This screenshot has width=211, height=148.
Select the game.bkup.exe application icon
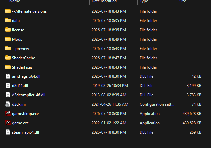(8, 113)
